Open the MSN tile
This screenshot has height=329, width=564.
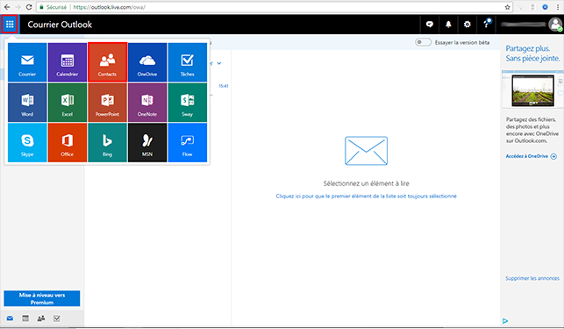(x=147, y=142)
